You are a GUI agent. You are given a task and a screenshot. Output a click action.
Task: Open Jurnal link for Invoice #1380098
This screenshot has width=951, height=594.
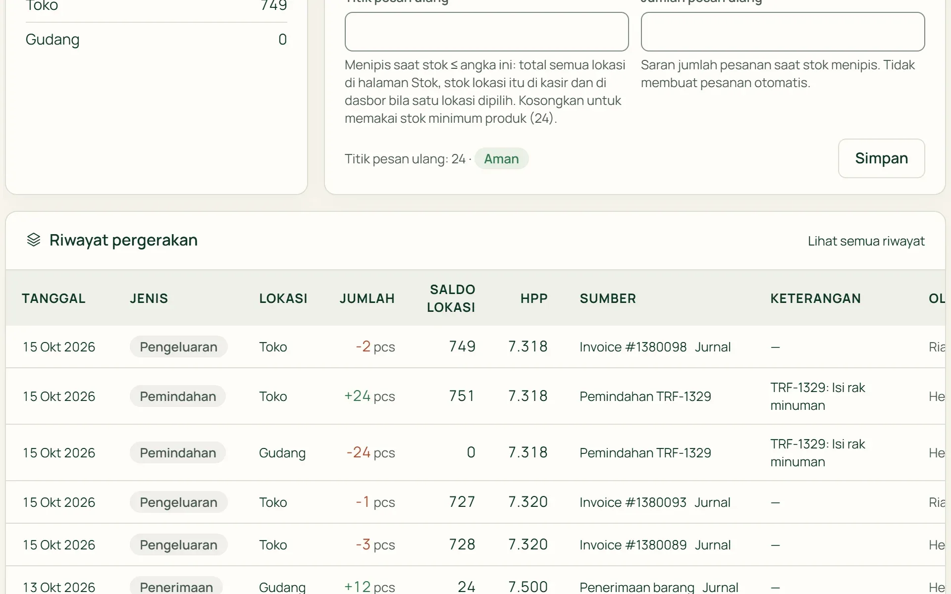click(712, 347)
